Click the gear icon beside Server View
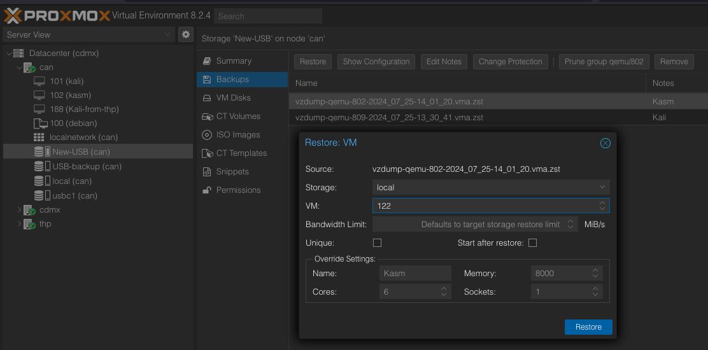The image size is (708, 350). [x=186, y=34]
